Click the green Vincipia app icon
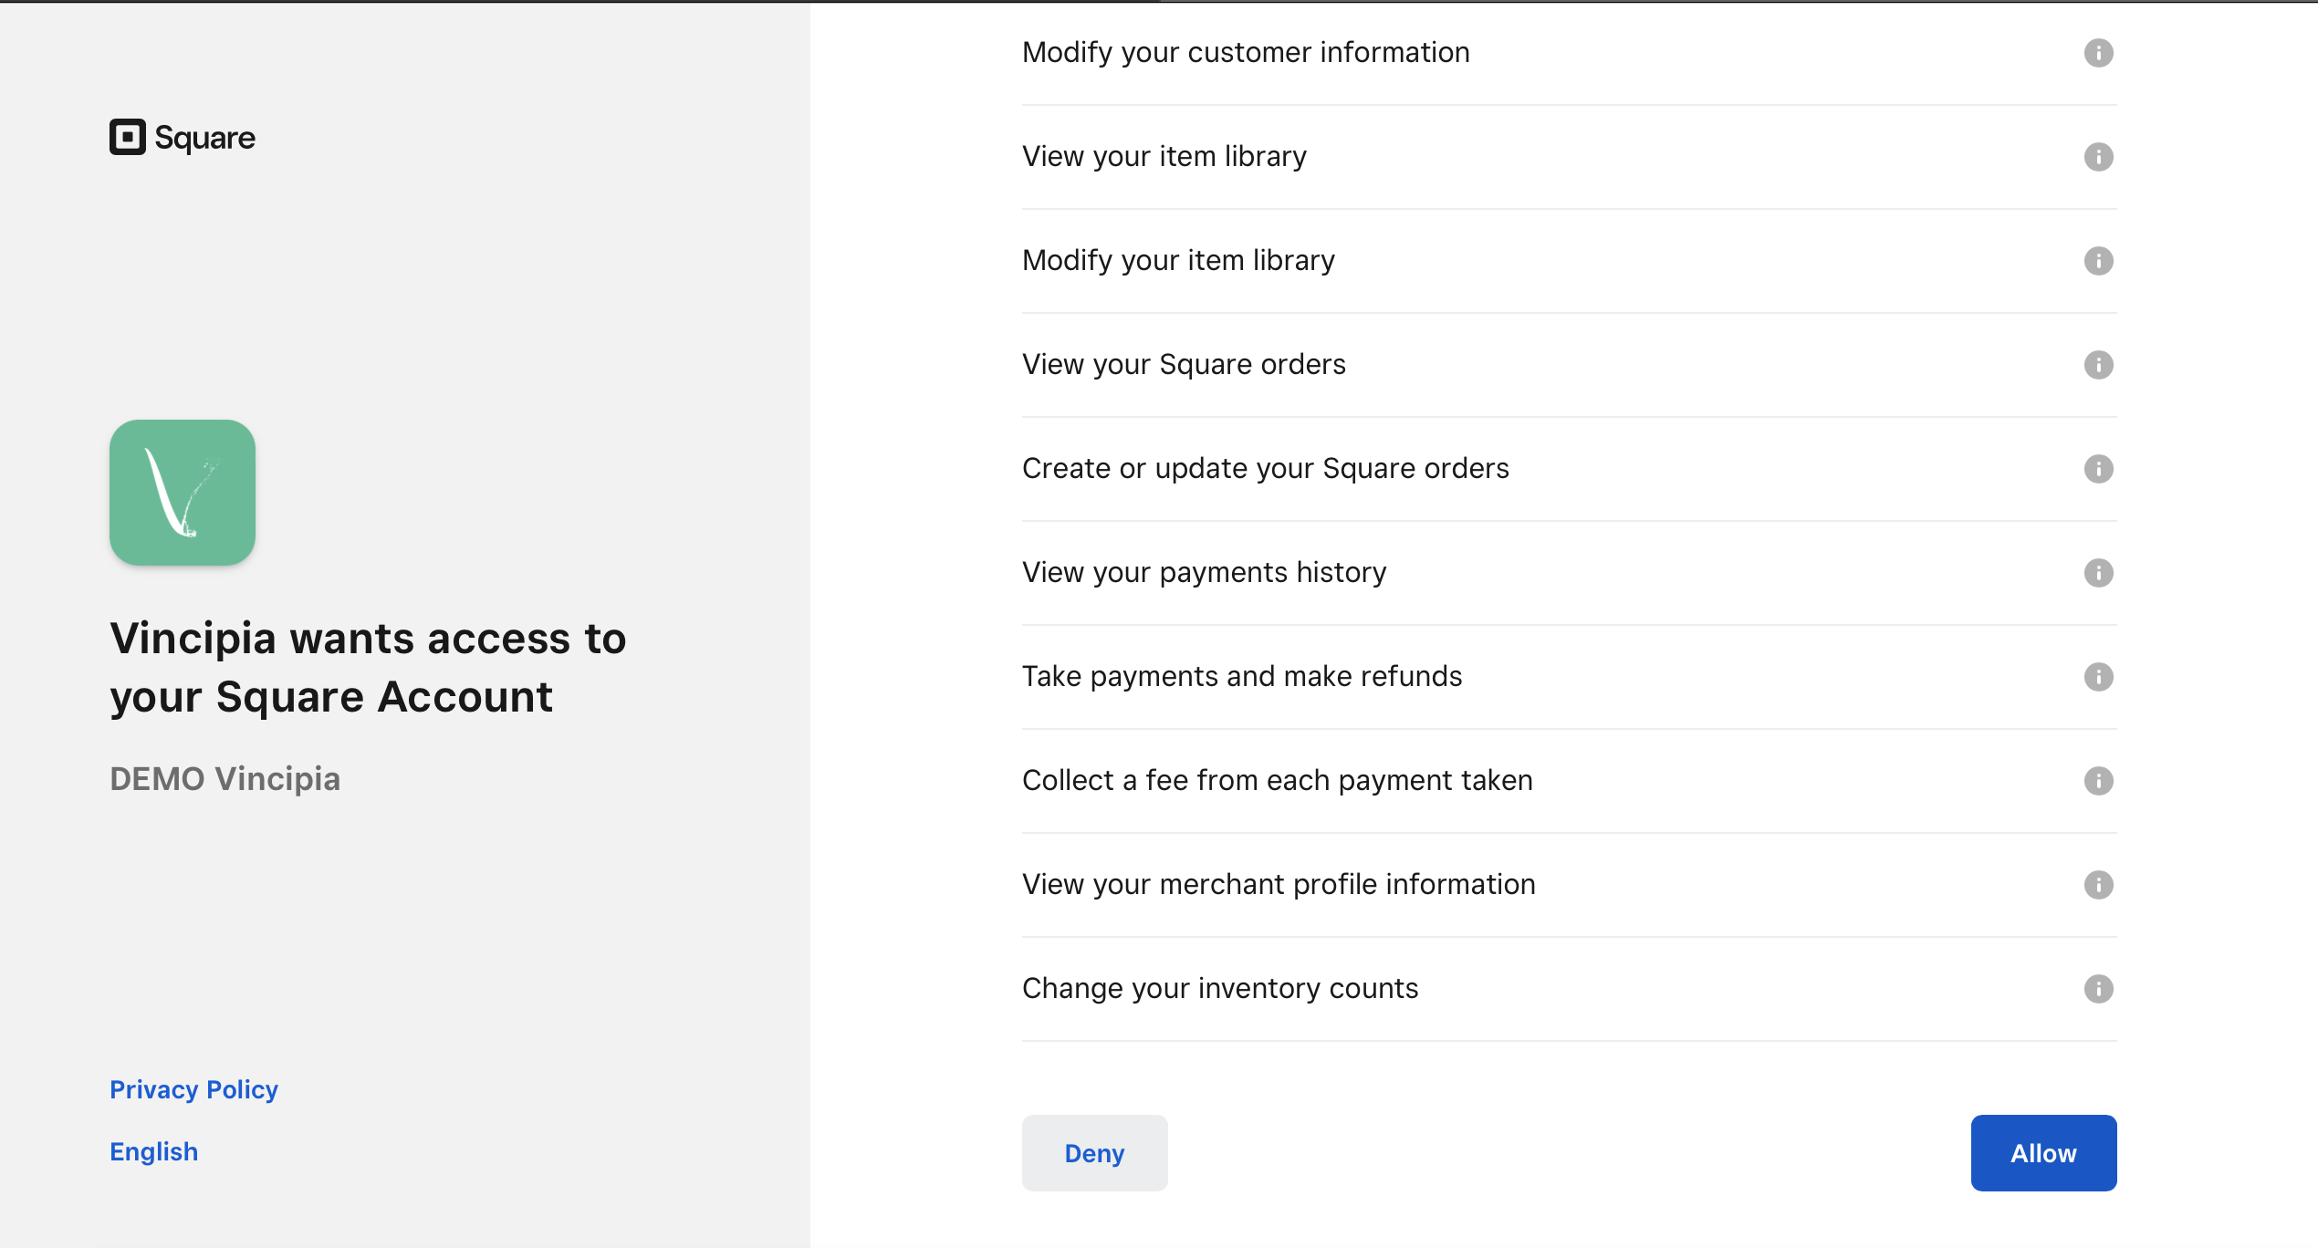This screenshot has height=1248, width=2318. tap(183, 493)
